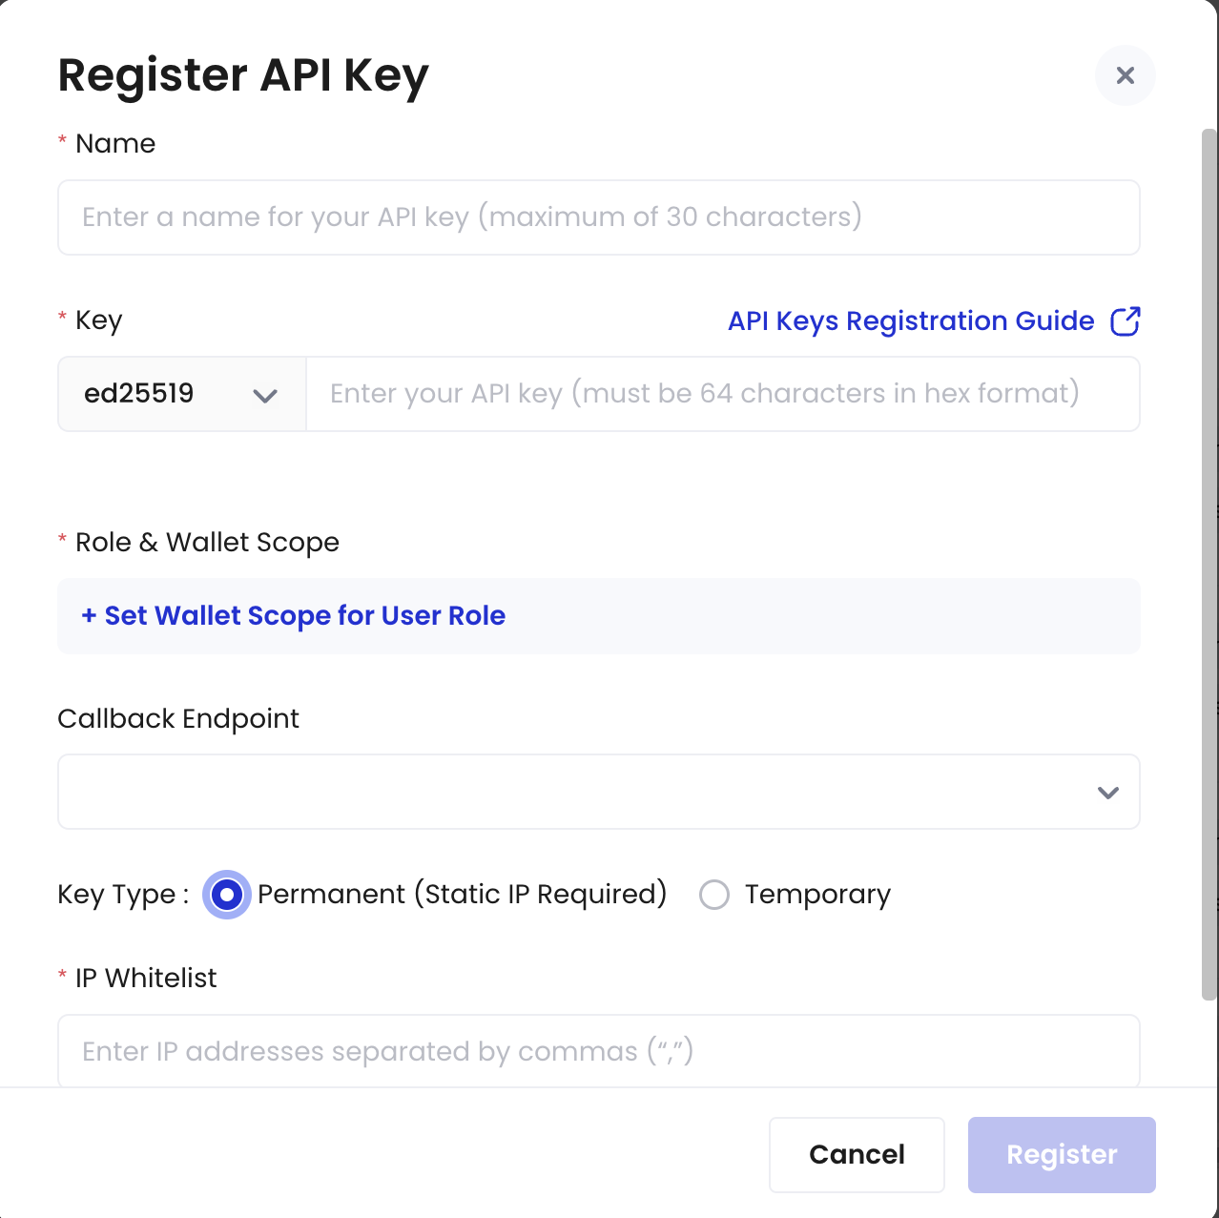Click the 64-character hex API key field
Image resolution: width=1219 pixels, height=1218 pixels.
(723, 394)
